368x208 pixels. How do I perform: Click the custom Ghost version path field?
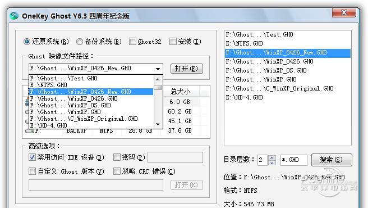tap(96, 185)
